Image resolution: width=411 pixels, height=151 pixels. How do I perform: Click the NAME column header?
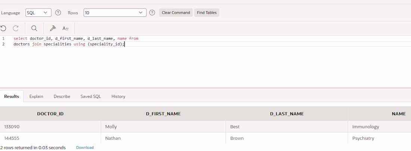[x=380, y=114]
